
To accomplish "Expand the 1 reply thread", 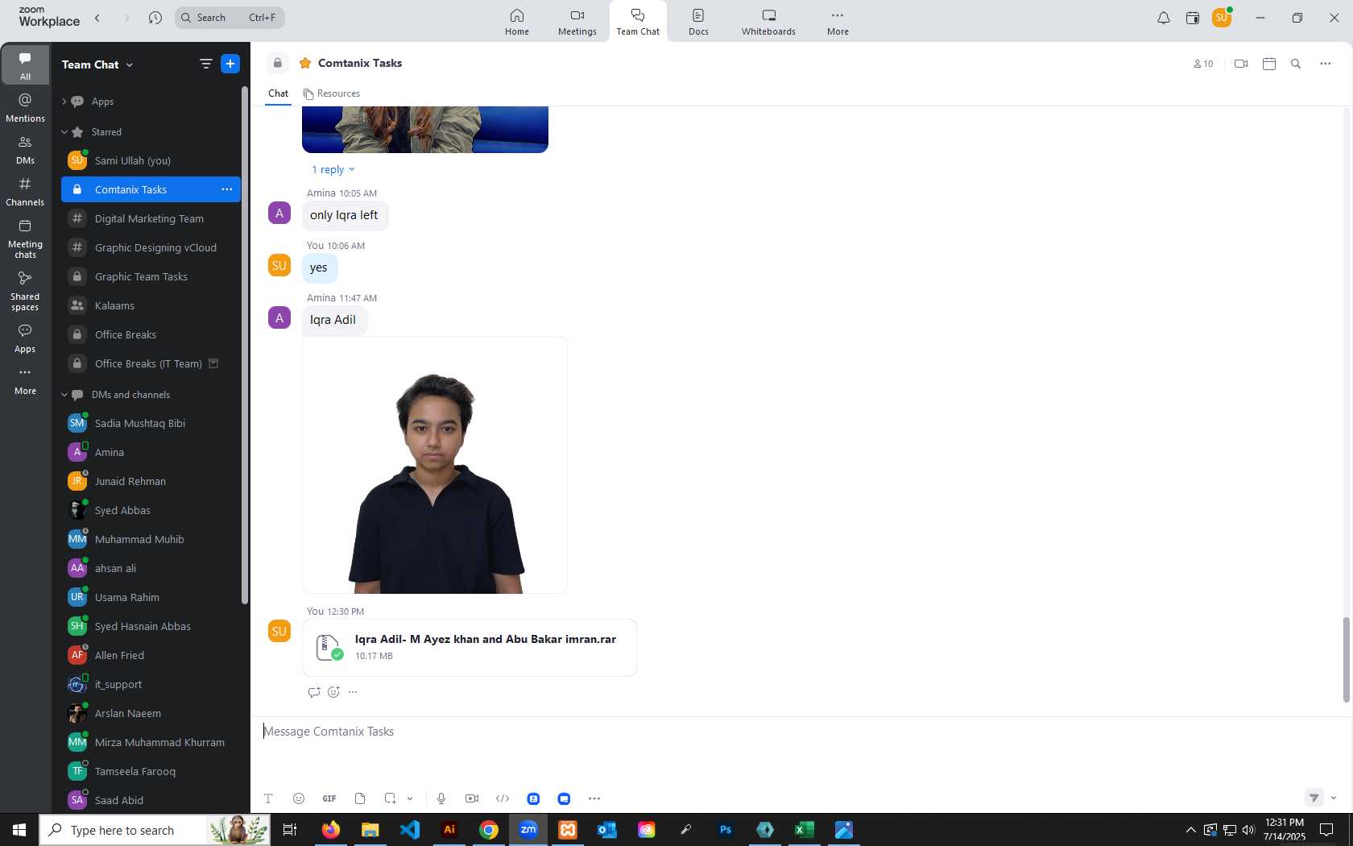I will (333, 169).
